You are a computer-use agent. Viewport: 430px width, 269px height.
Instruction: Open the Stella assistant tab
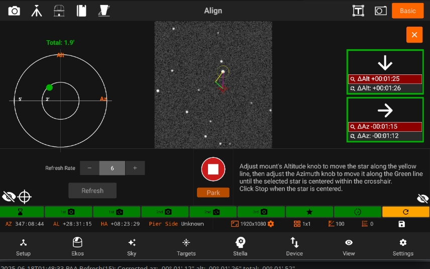pyautogui.click(x=240, y=247)
